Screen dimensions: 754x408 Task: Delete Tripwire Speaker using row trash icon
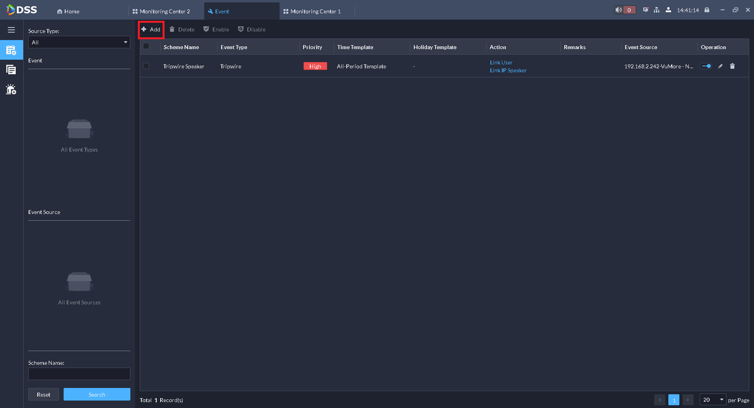point(732,66)
